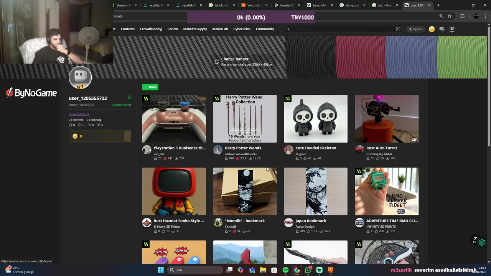Open the Creator Center link
This screenshot has height=276, width=491.
[x=121, y=105]
